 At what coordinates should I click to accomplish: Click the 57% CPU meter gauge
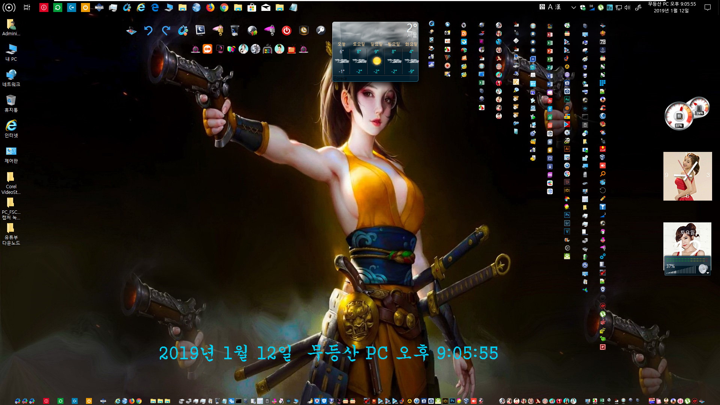tap(679, 116)
